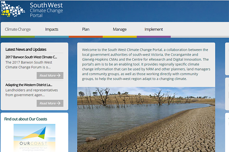
Task: Open the 'Adapting the Western District La...' headline
Action: 29,85
